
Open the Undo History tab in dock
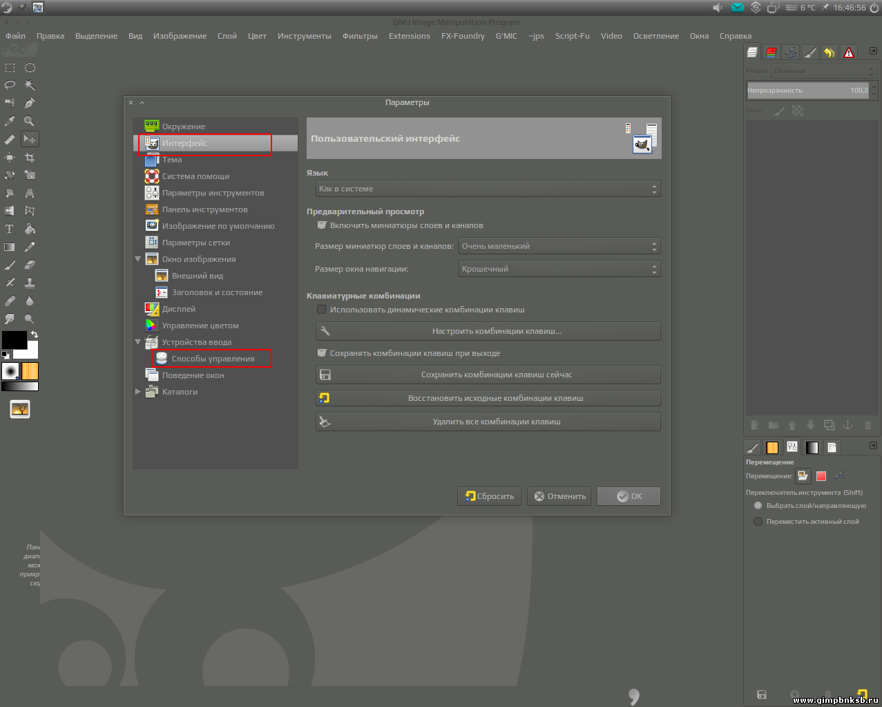click(830, 52)
